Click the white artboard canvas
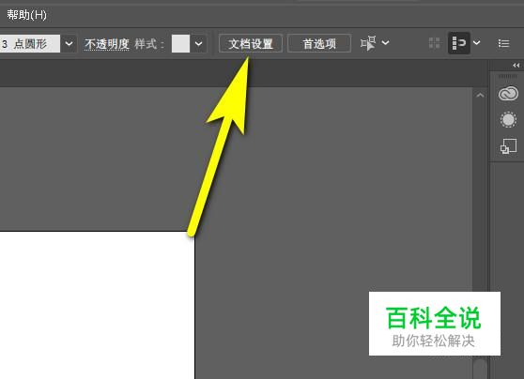 [x=97, y=305]
